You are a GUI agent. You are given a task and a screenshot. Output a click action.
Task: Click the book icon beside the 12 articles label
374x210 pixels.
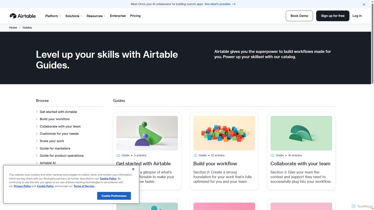(x=195, y=155)
